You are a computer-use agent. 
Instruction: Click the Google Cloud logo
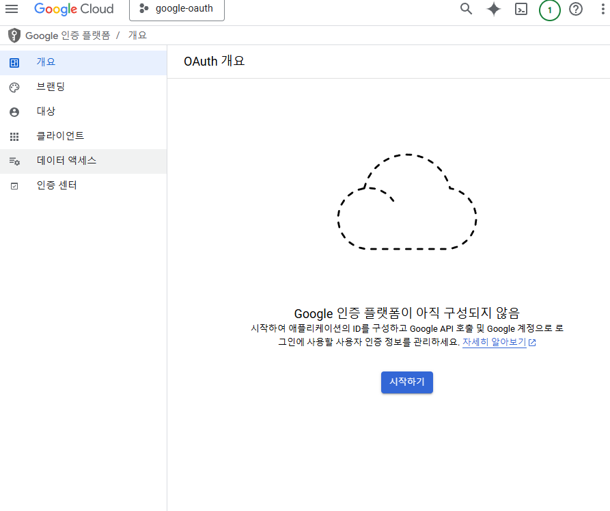(74, 9)
